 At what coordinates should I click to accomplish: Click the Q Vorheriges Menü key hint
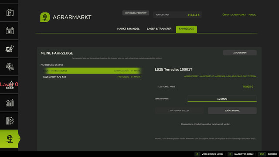[x=209, y=154]
